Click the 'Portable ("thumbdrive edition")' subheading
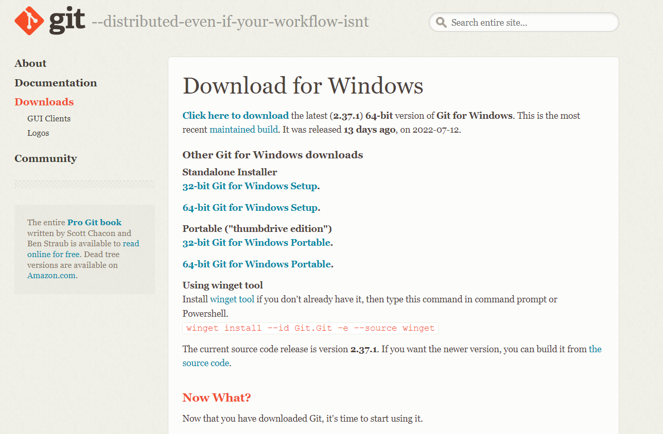The width and height of the screenshot is (663, 434). (x=257, y=228)
